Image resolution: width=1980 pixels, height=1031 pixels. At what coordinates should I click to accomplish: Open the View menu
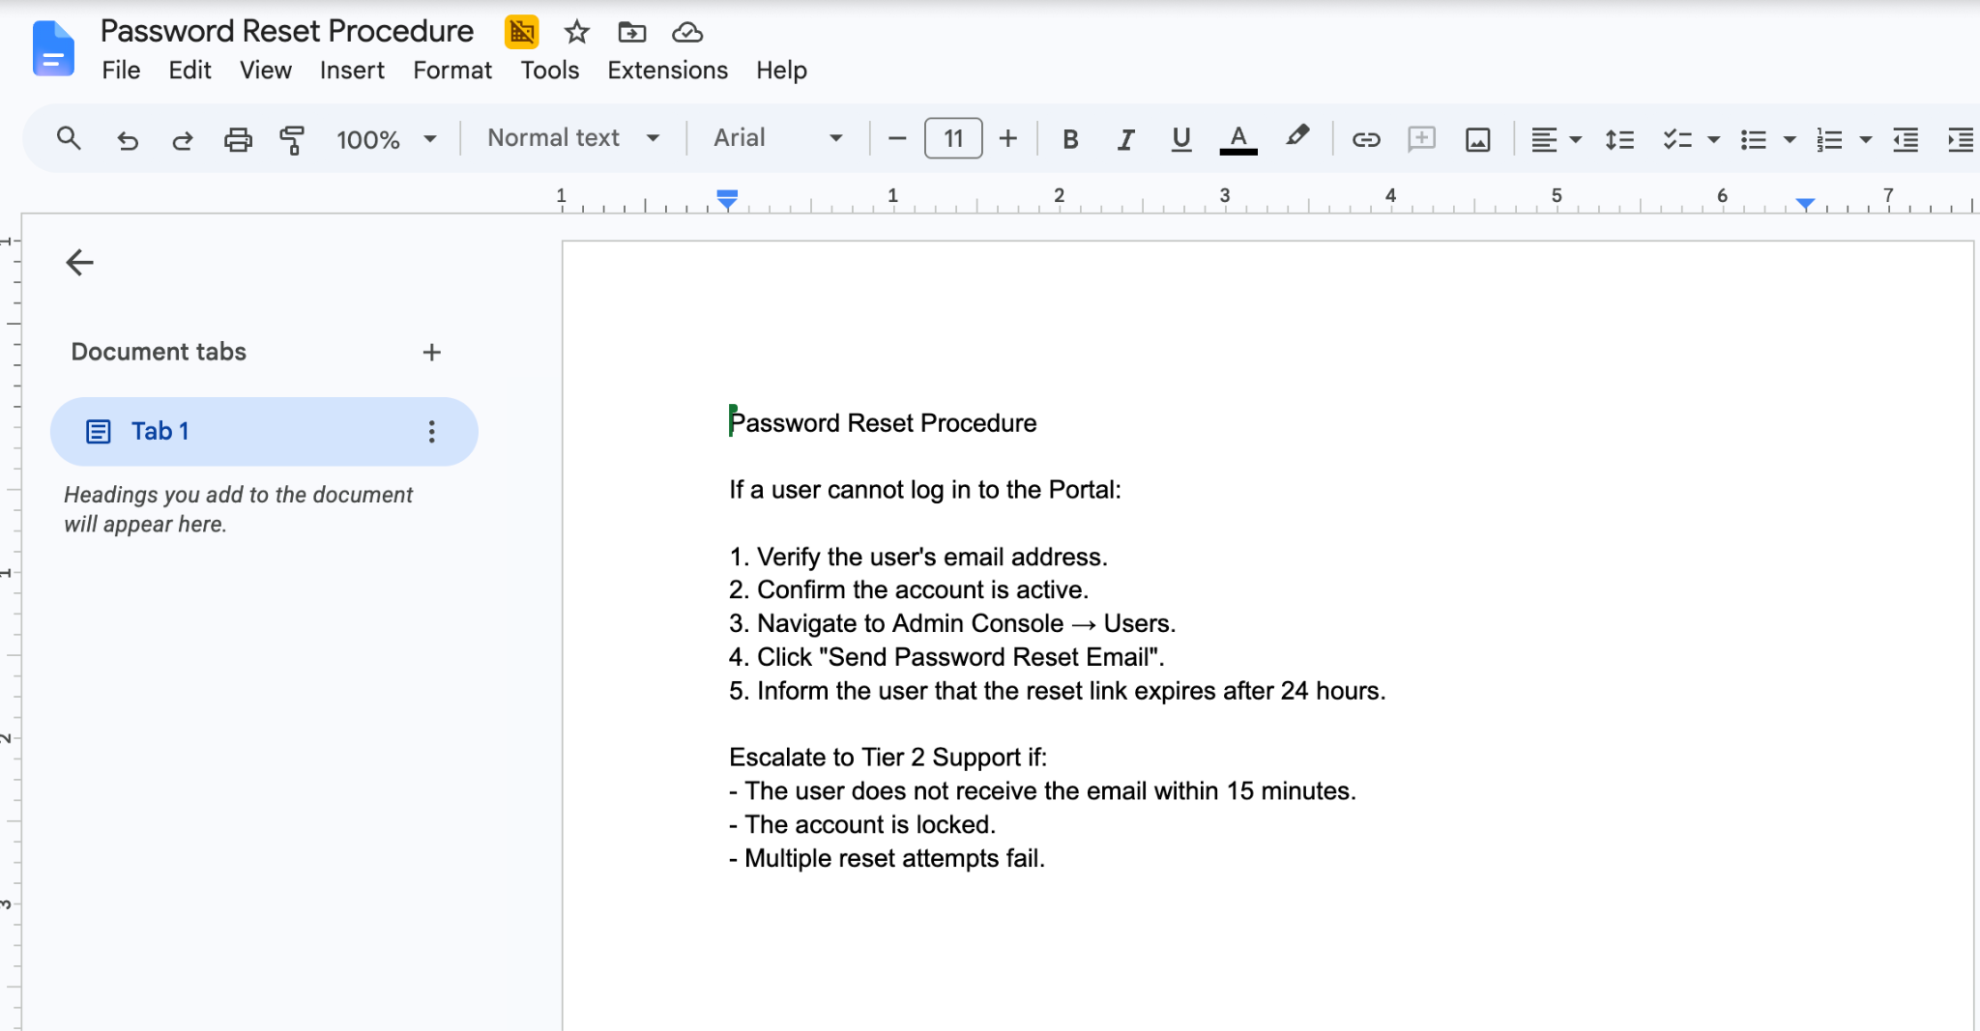coord(266,71)
